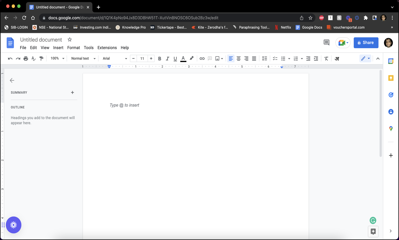Open Google Keep in side panel
The height and width of the screenshot is (240, 399).
391,78
